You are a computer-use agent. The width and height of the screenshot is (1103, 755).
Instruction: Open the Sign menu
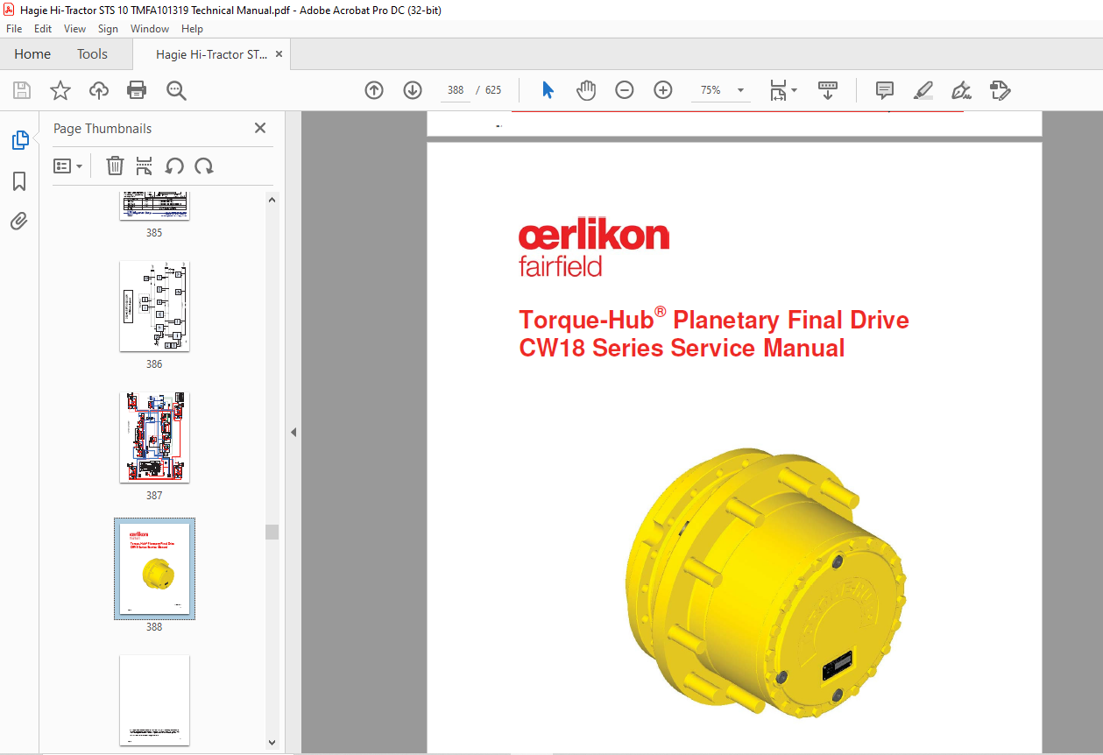108,29
